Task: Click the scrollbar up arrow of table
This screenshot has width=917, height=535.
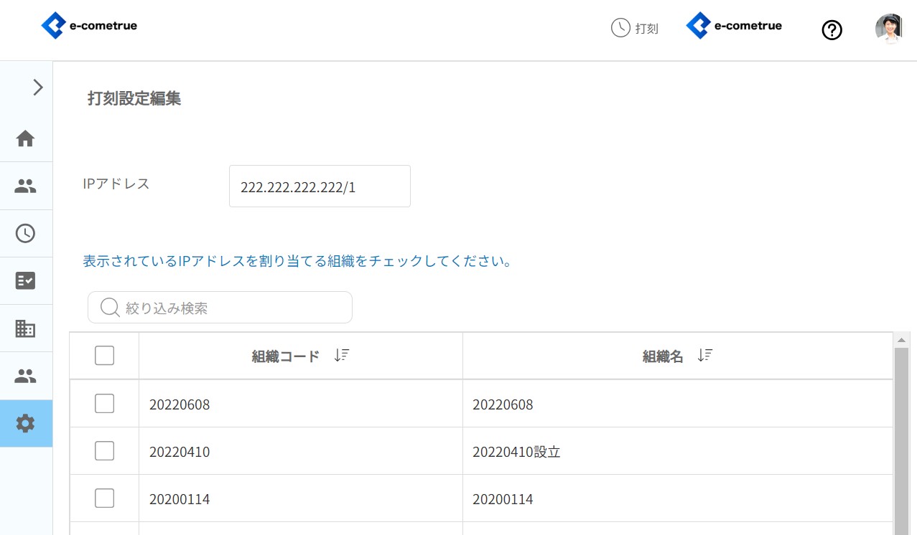Action: (x=901, y=340)
